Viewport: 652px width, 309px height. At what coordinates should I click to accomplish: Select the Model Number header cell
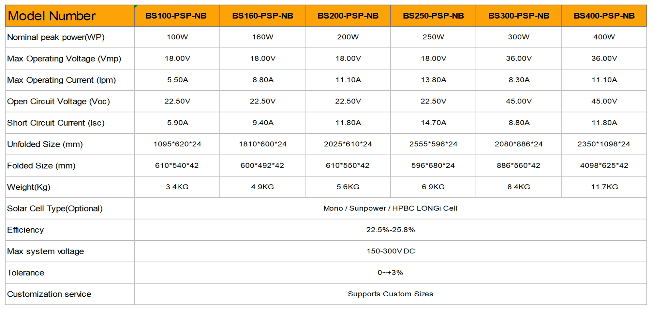coord(52,16)
